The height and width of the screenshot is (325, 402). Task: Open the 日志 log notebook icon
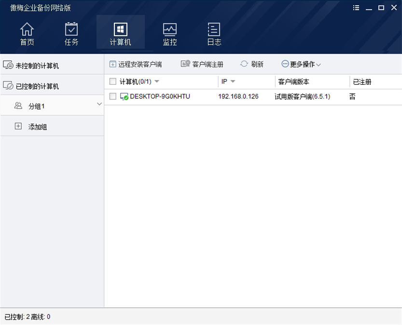point(214,29)
